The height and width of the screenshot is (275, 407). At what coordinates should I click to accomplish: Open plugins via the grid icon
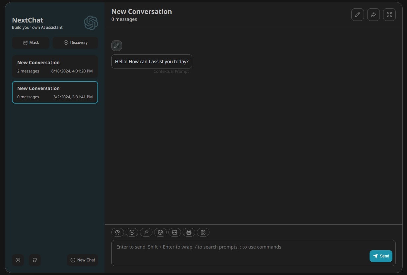click(x=203, y=232)
